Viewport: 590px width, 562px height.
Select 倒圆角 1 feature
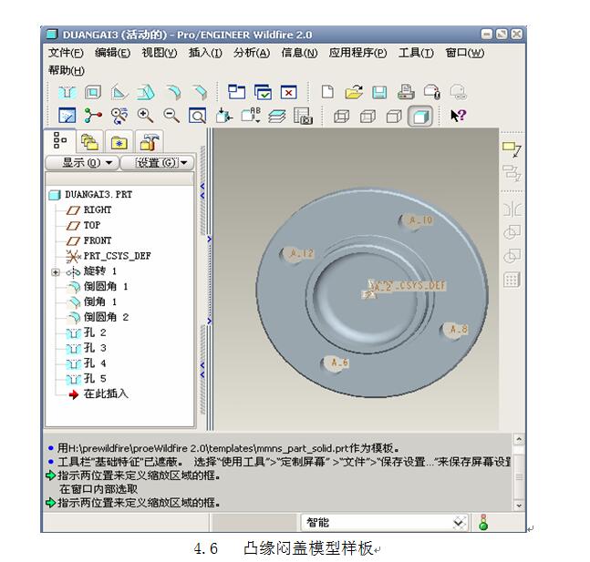(98, 286)
